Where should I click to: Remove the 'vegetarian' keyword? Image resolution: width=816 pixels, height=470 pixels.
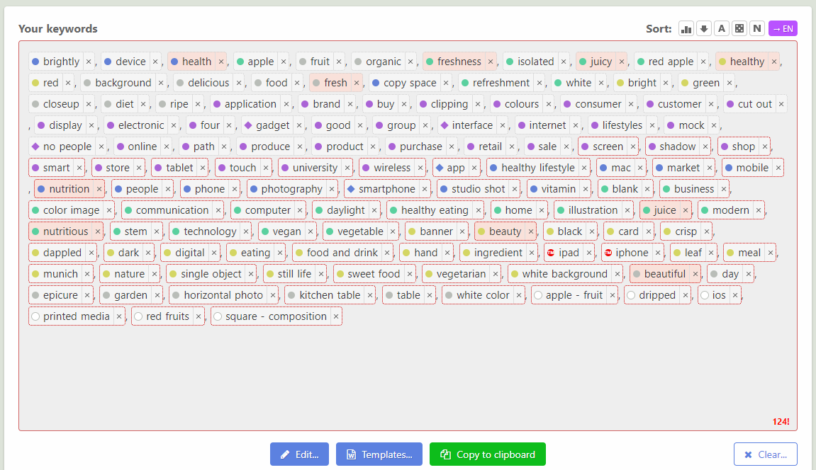(496, 275)
